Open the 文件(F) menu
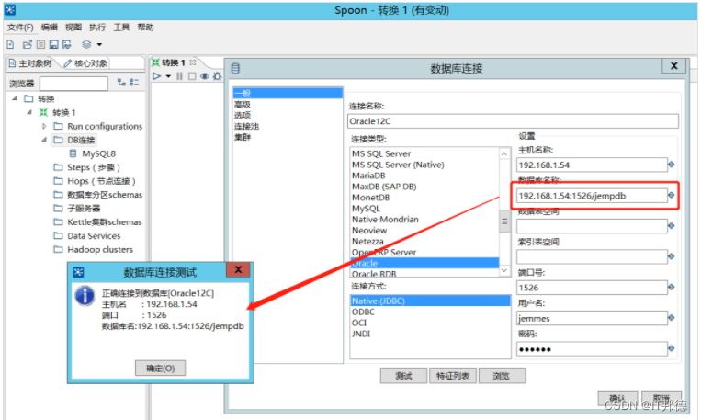 pos(20,28)
